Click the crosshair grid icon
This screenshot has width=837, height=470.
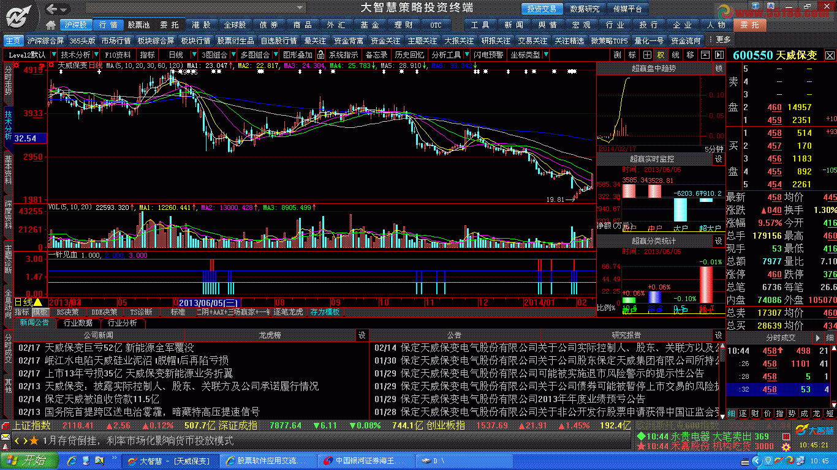pos(647,54)
